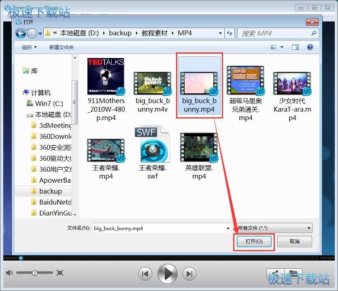The image size is (338, 291).
Task: Click backup in the address path
Action: tap(120, 33)
